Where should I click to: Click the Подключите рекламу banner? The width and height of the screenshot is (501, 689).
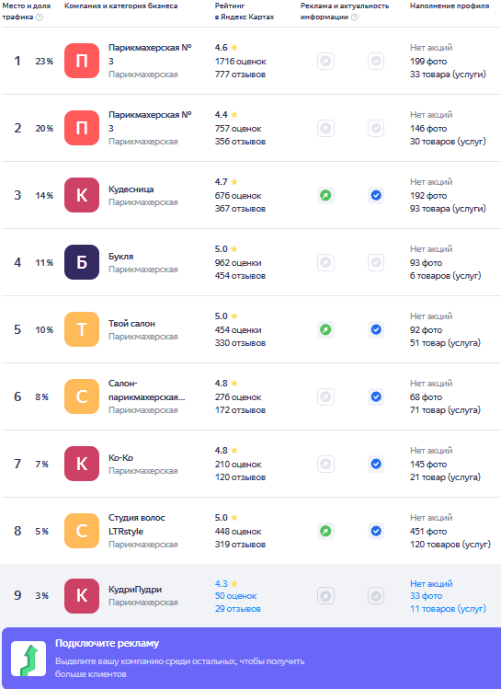point(251,659)
